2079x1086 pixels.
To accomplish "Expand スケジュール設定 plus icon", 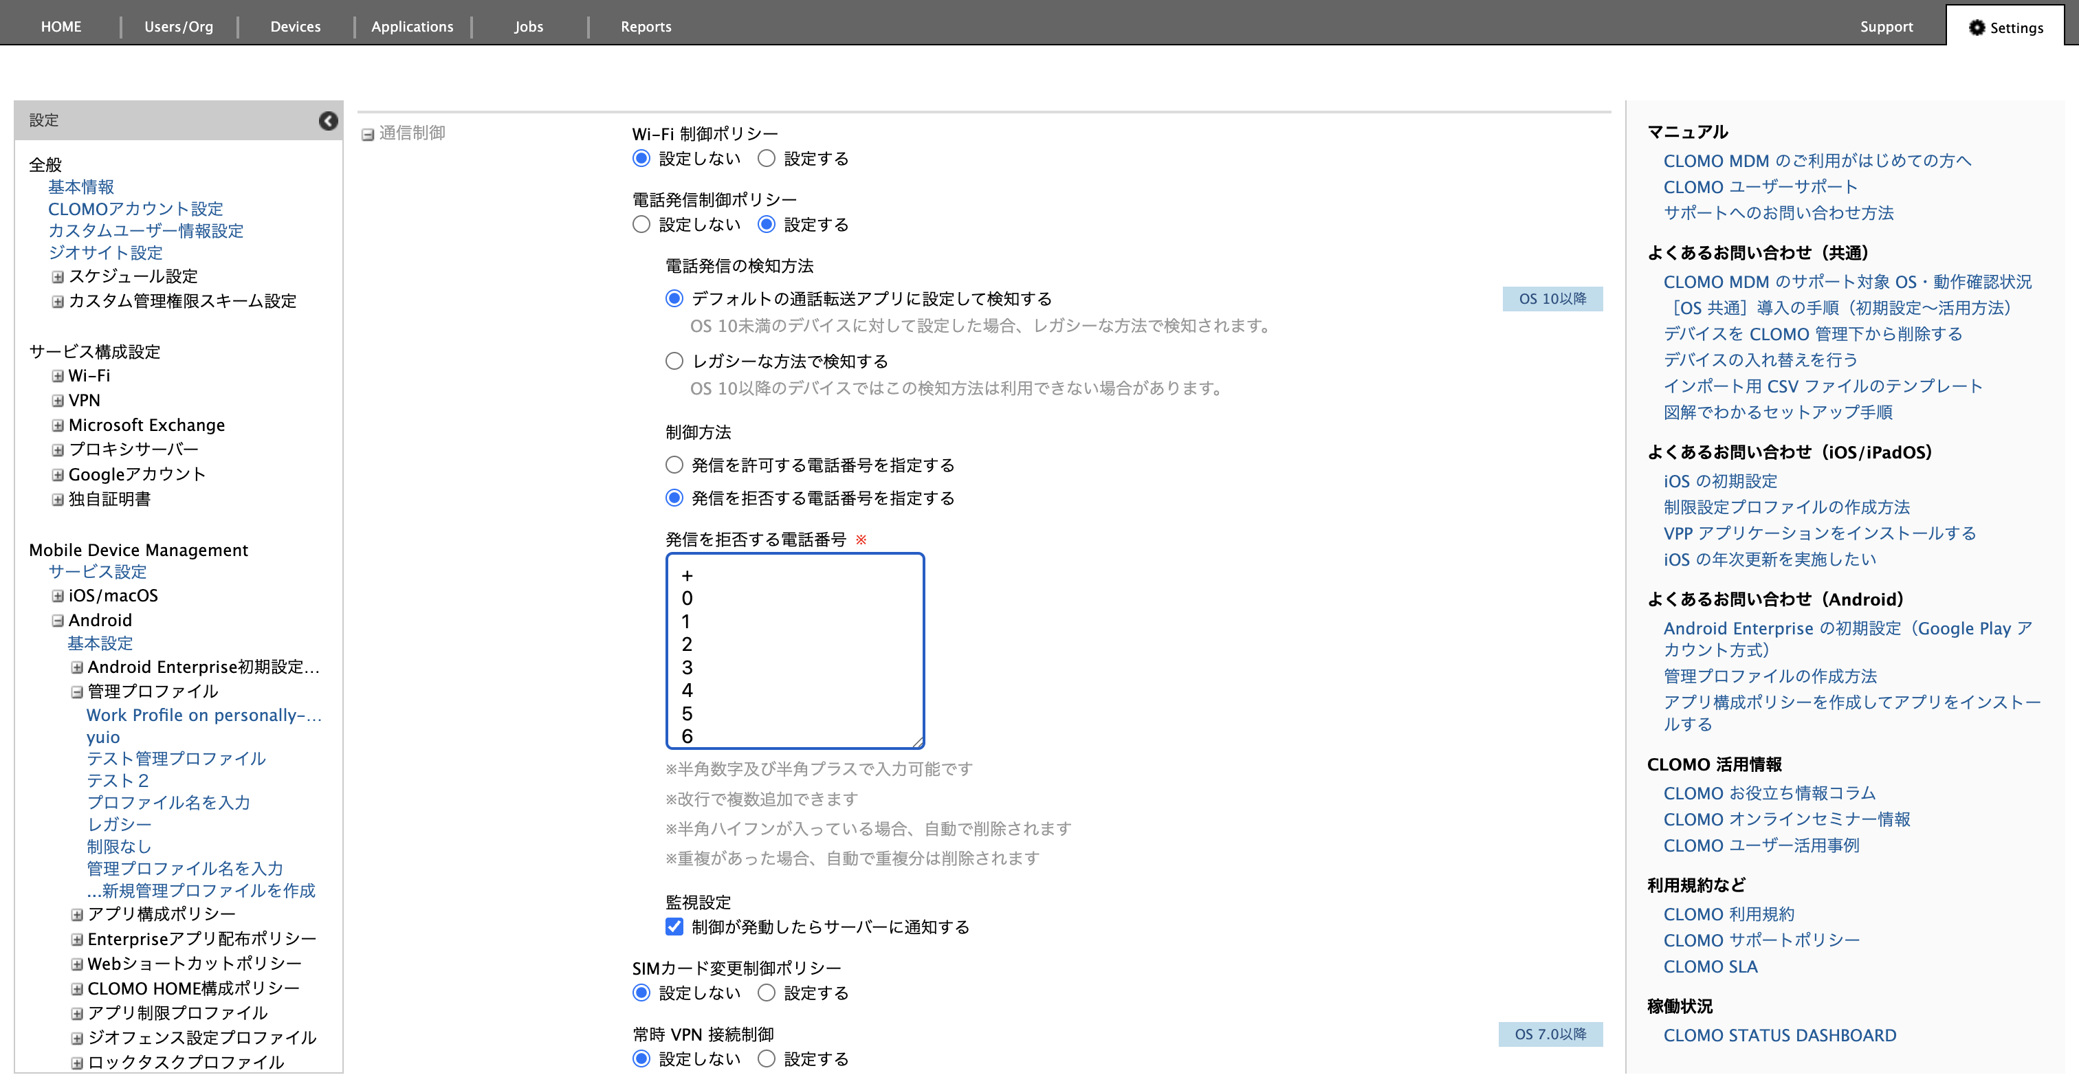I will pyautogui.click(x=58, y=277).
